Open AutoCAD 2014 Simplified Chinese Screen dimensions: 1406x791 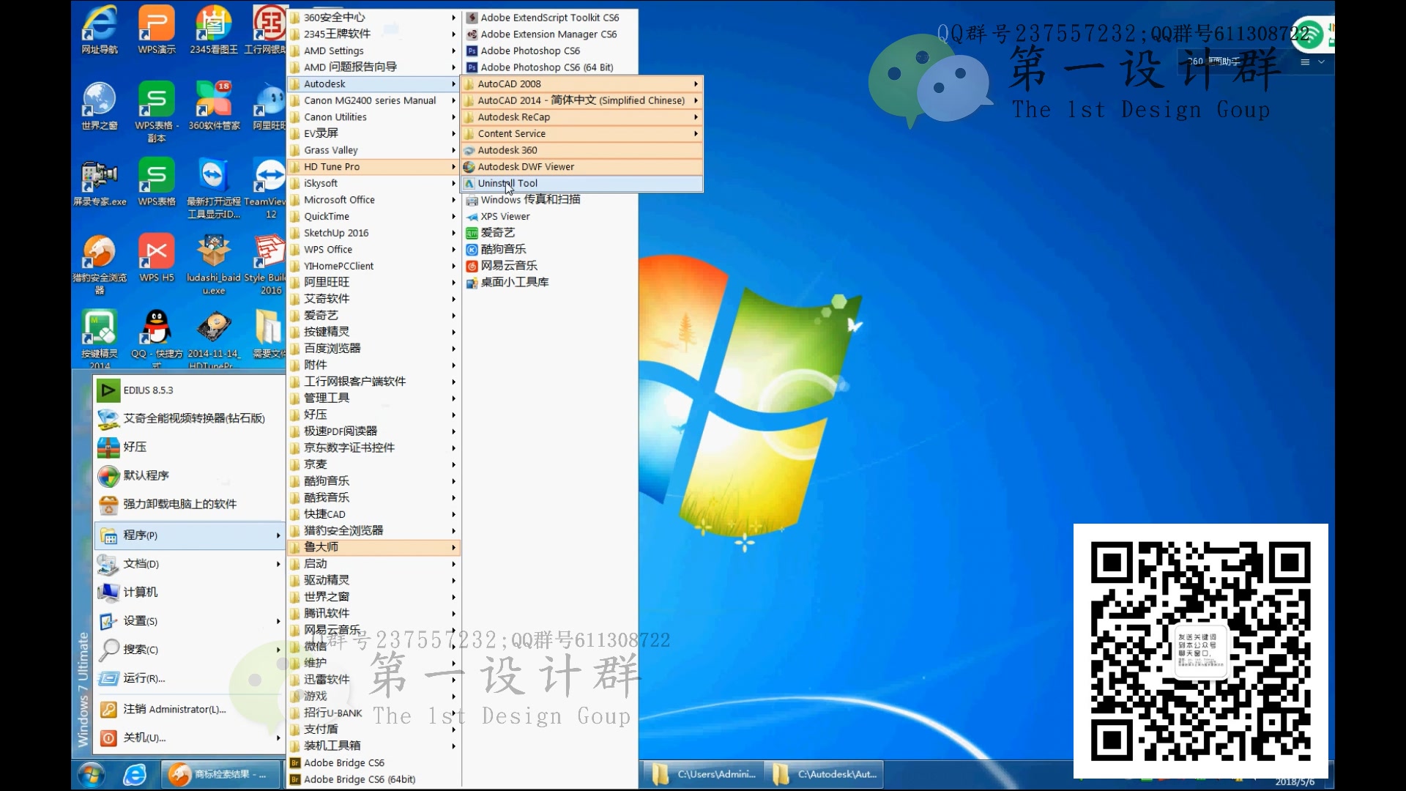pyautogui.click(x=581, y=100)
